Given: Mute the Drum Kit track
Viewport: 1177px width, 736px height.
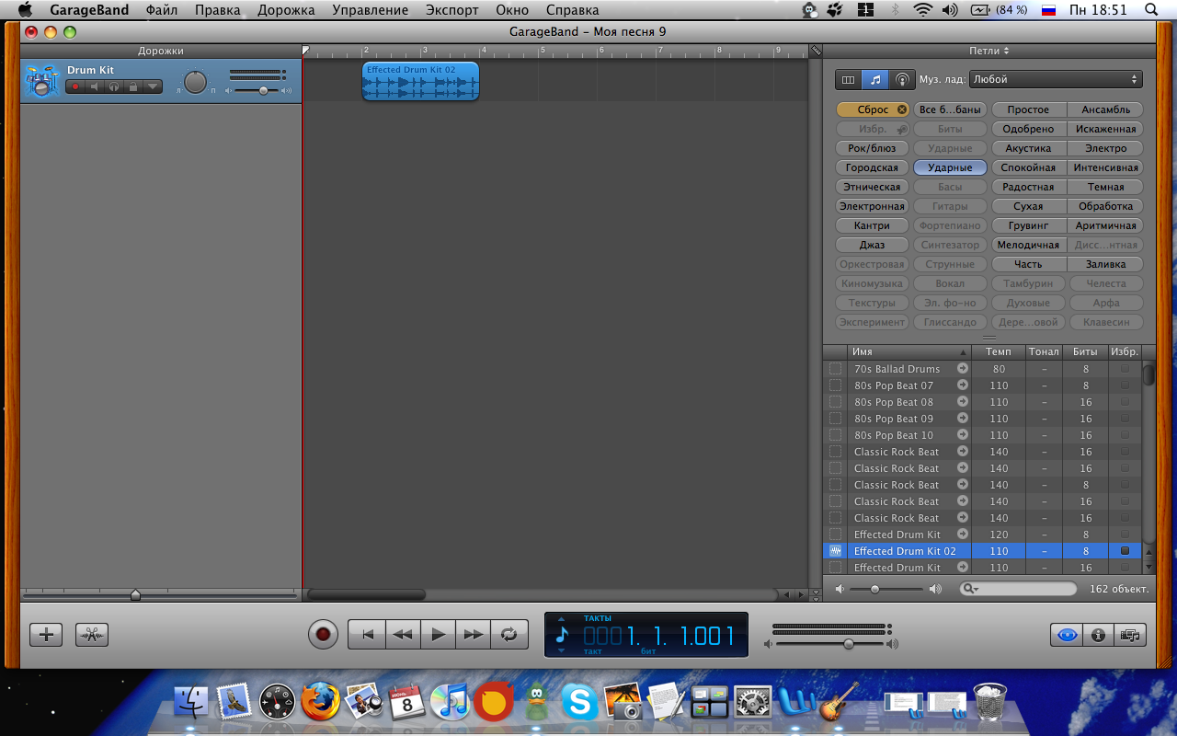Looking at the screenshot, I should [x=95, y=86].
